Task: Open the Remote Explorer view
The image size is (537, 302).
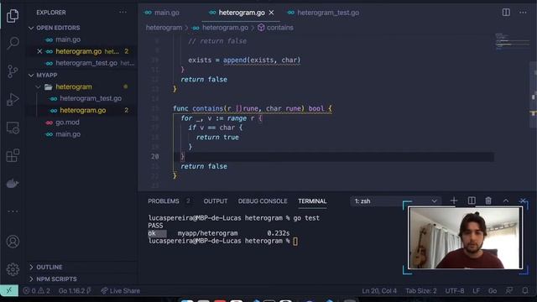Action: tap(13, 128)
